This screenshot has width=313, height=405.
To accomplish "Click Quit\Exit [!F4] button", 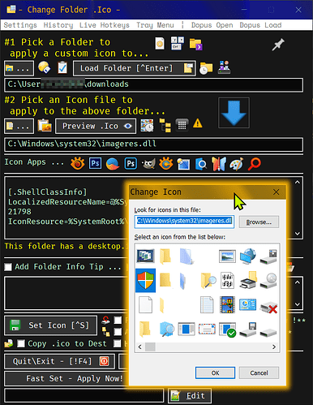I will pos(59,361).
